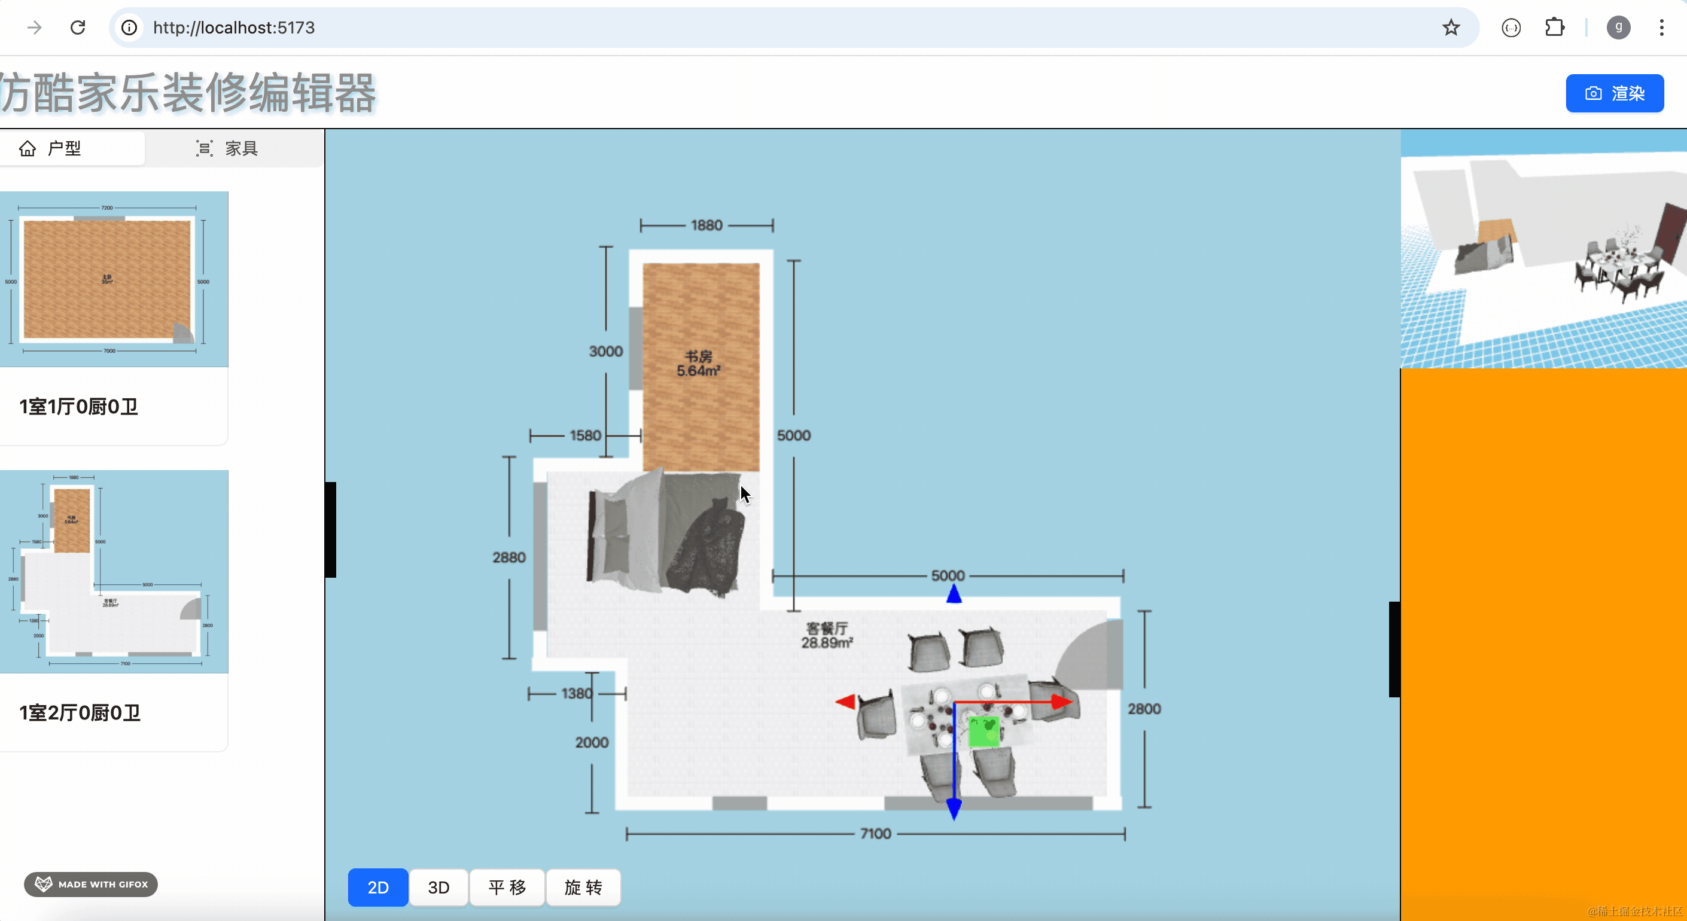Enable 平移 translate mode
The height and width of the screenshot is (921, 1687).
(507, 887)
